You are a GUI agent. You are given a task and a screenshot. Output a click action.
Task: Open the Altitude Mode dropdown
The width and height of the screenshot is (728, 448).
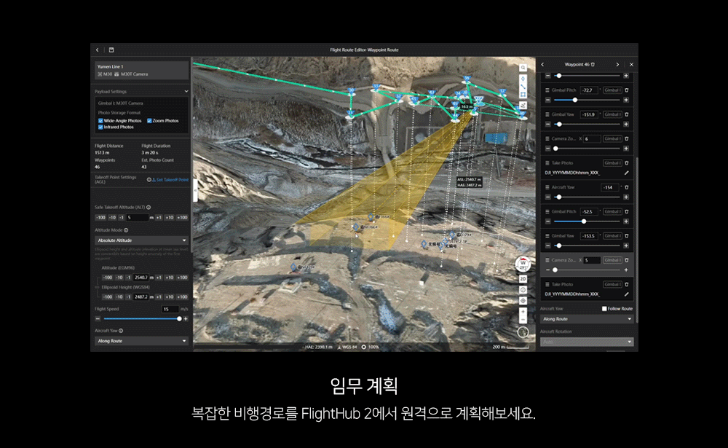coord(142,240)
